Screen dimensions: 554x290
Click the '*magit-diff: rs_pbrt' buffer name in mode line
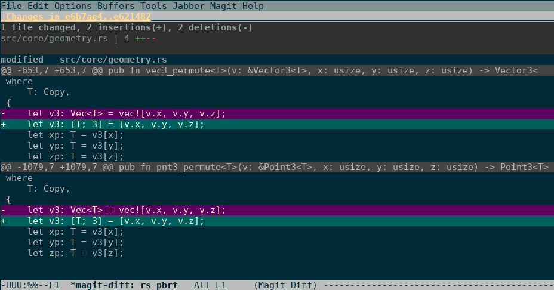124,285
